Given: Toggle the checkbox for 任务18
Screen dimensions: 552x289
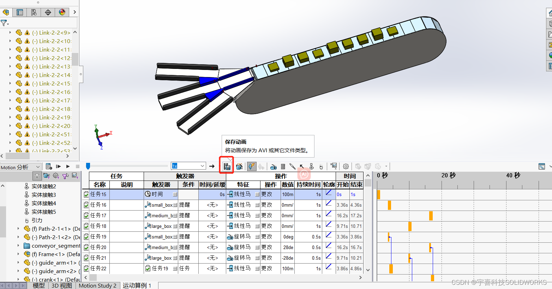Looking at the screenshot, I should tap(86, 226).
